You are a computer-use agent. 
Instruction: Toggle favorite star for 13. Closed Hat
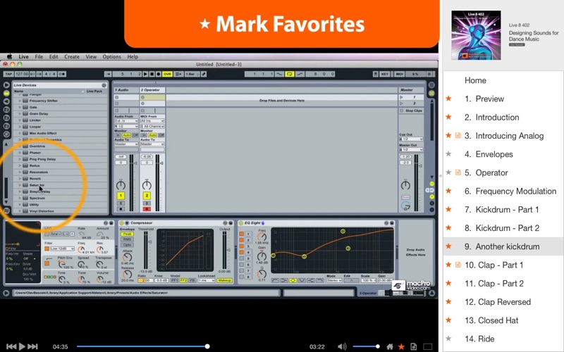[448, 320]
